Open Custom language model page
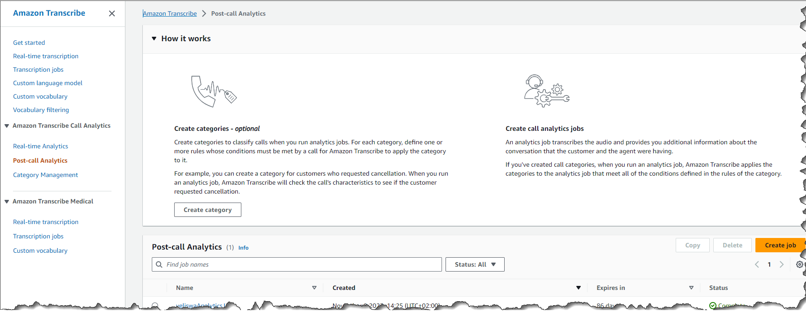This screenshot has width=806, height=311. (47, 83)
